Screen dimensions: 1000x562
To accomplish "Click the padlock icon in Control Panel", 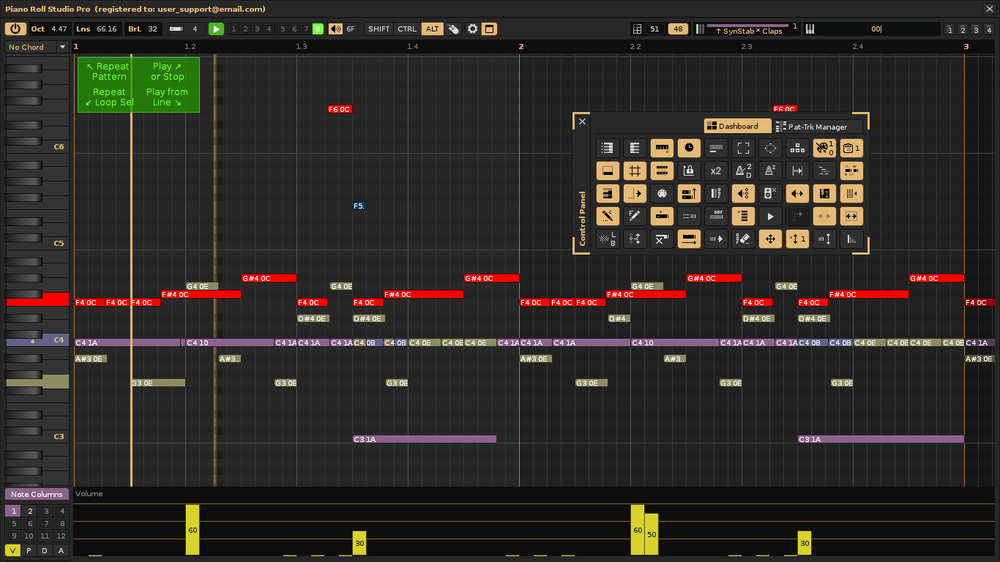I will point(689,171).
